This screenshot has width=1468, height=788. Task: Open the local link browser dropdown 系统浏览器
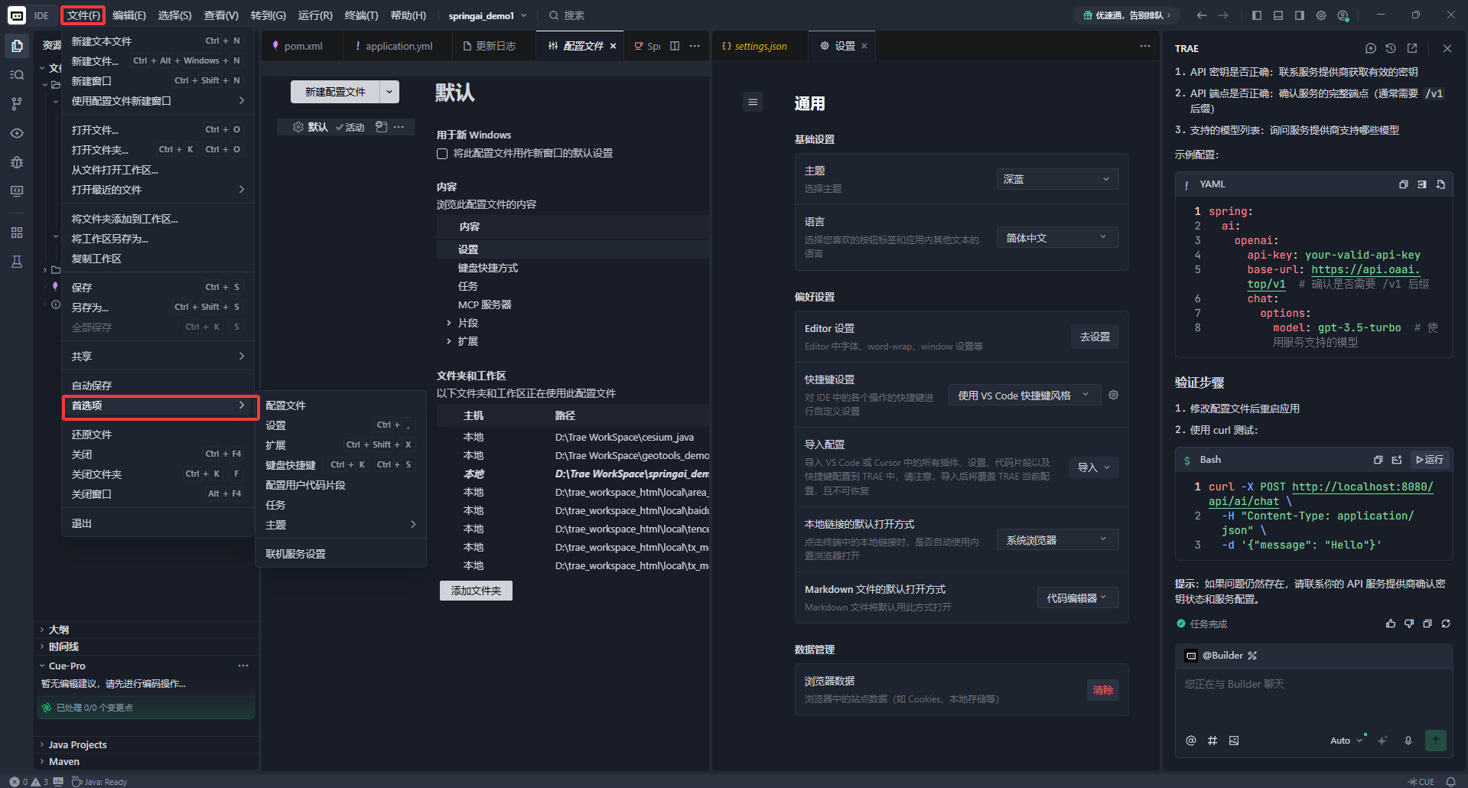point(1057,540)
